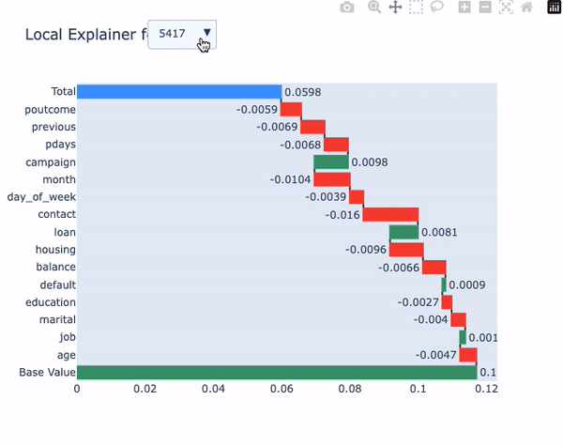
Task: Click the Autoscale icon
Action: click(506, 8)
